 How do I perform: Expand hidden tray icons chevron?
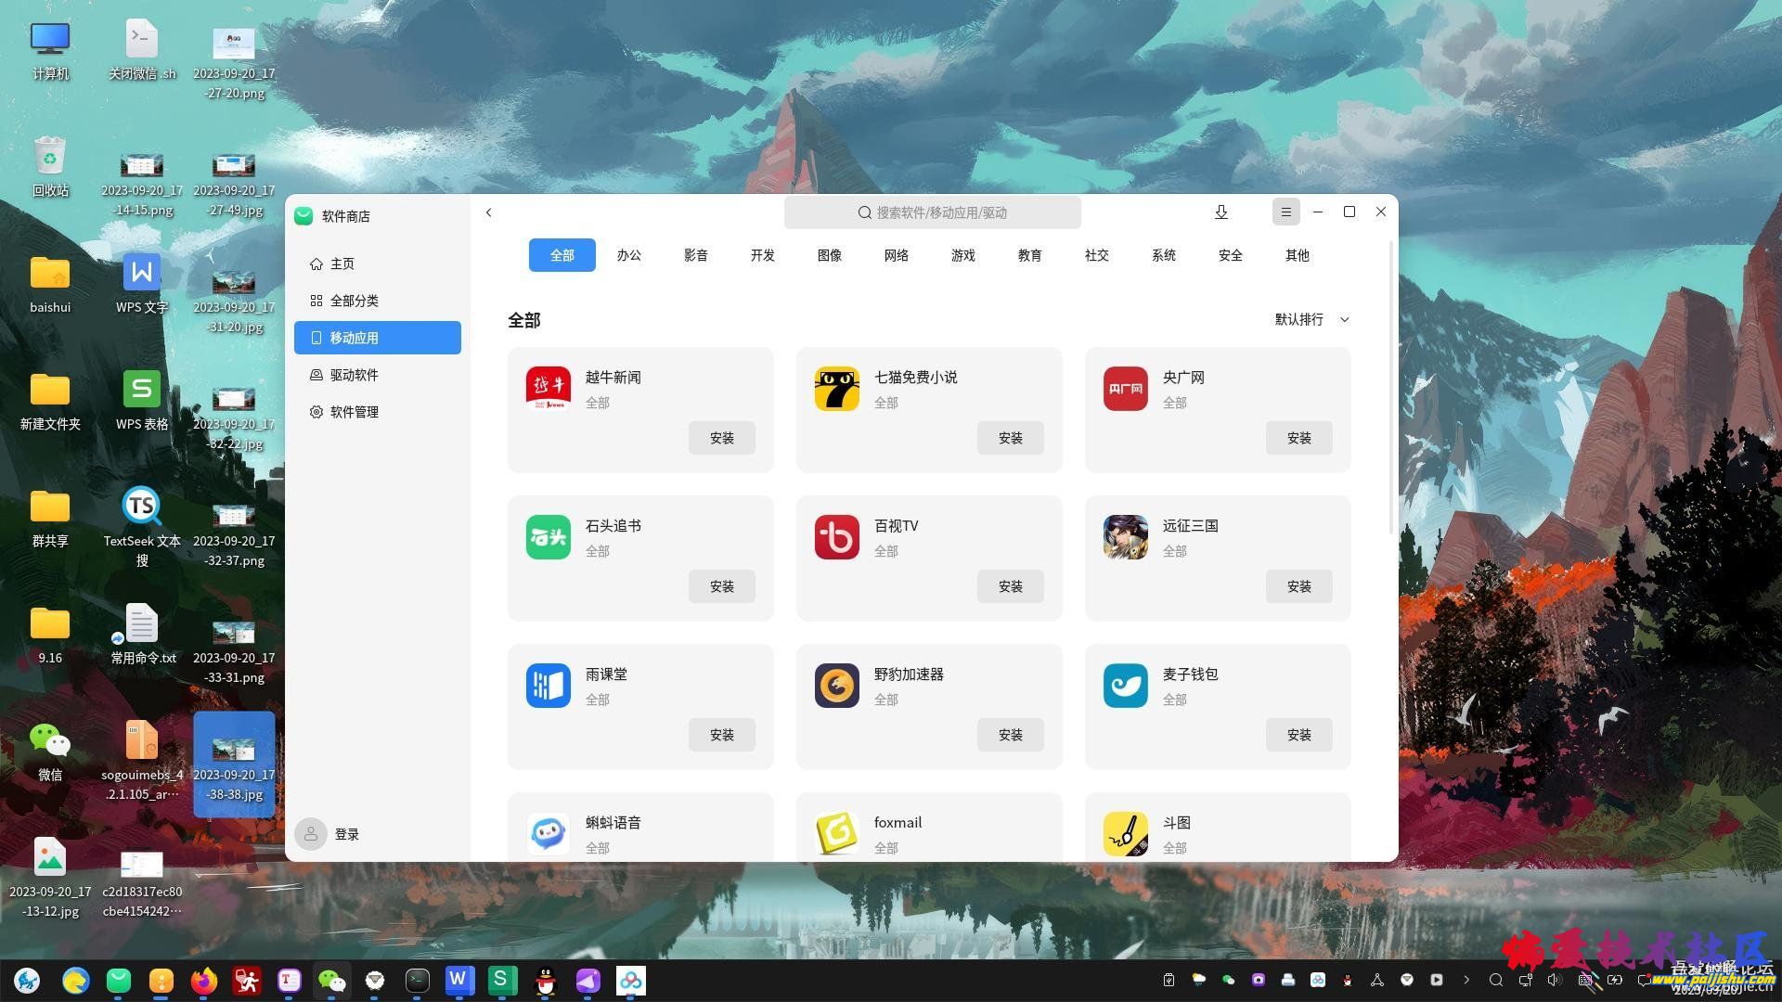pyautogui.click(x=1467, y=980)
